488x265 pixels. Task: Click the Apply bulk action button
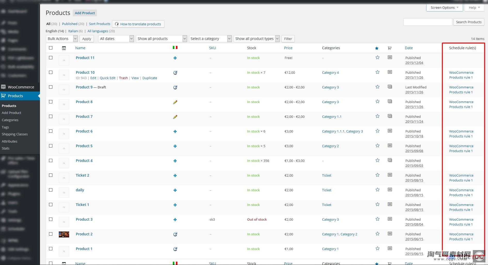[87, 39]
